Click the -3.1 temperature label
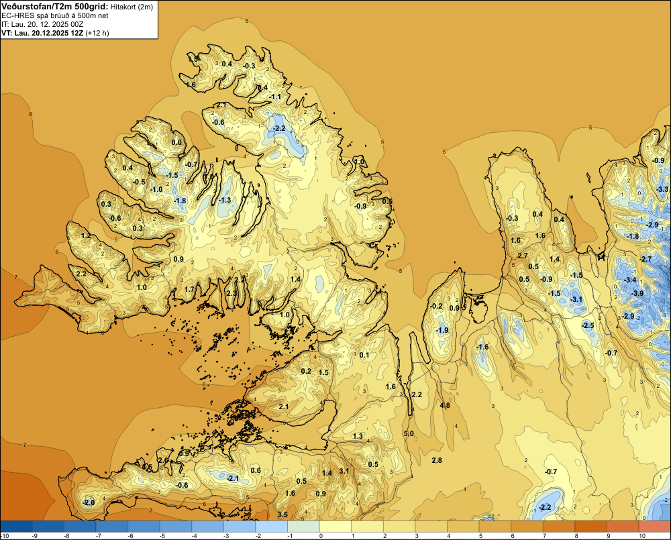The height and width of the screenshot is (540, 671). (577, 299)
